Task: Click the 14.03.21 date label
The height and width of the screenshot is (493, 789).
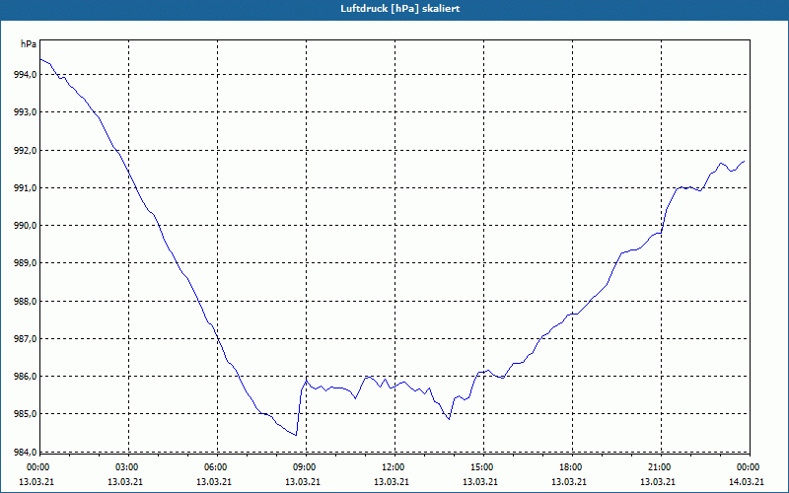Action: point(747,482)
